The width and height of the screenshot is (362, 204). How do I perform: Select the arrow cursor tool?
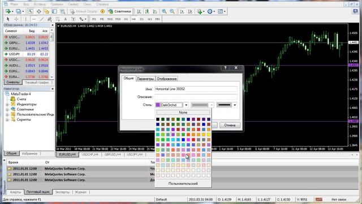point(8,19)
